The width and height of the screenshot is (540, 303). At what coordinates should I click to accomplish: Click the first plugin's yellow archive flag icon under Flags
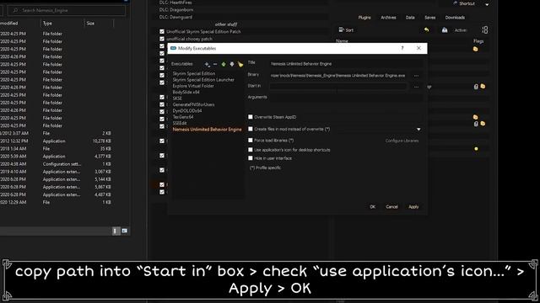pos(475,49)
